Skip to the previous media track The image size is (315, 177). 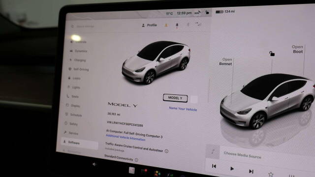point(214,166)
